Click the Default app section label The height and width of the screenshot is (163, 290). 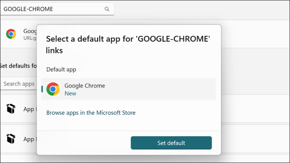tap(61, 70)
